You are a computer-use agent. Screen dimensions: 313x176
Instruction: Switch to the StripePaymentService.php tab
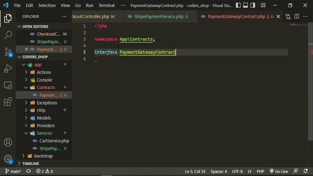[160, 17]
